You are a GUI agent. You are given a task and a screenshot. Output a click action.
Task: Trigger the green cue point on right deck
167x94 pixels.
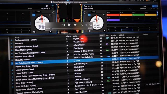tap(138, 15)
